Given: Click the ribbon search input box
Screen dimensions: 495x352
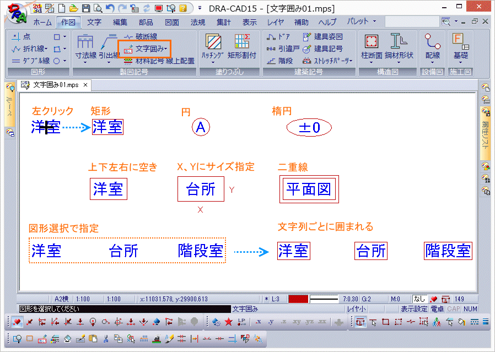Looking at the screenshot, I should point(413,22).
